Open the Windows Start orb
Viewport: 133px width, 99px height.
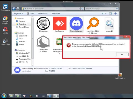pyautogui.click(x=4, y=96)
